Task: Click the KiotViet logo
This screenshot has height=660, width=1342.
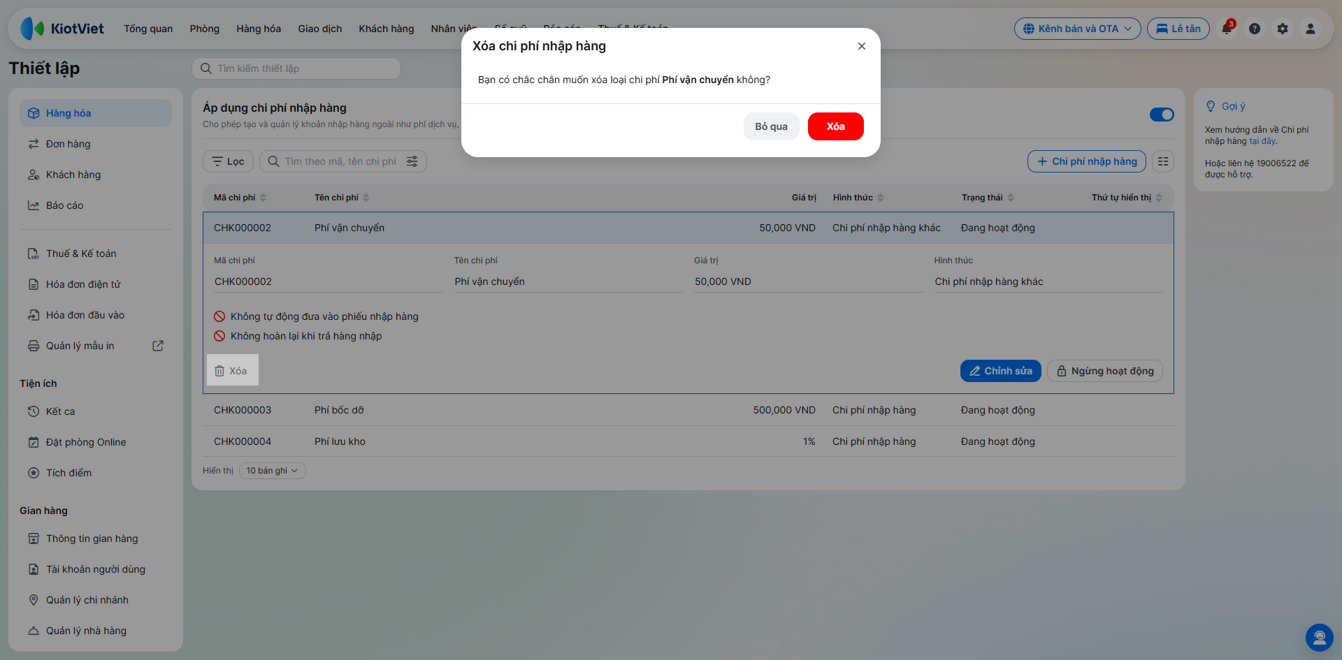Action: [x=62, y=29]
